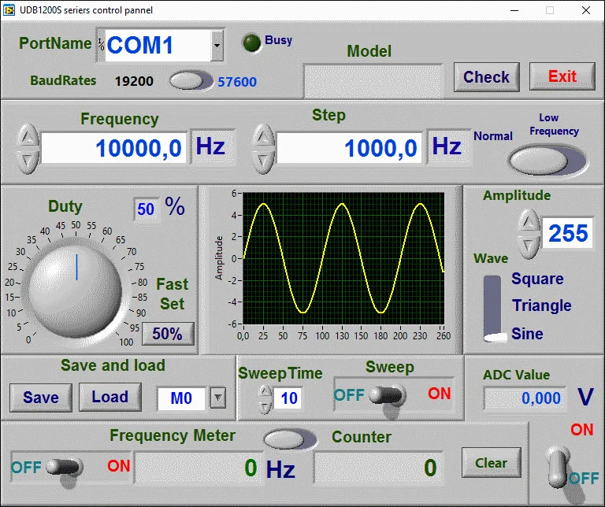Increase Amplitude using the up arrow
The height and width of the screenshot is (507, 605).
click(528, 223)
